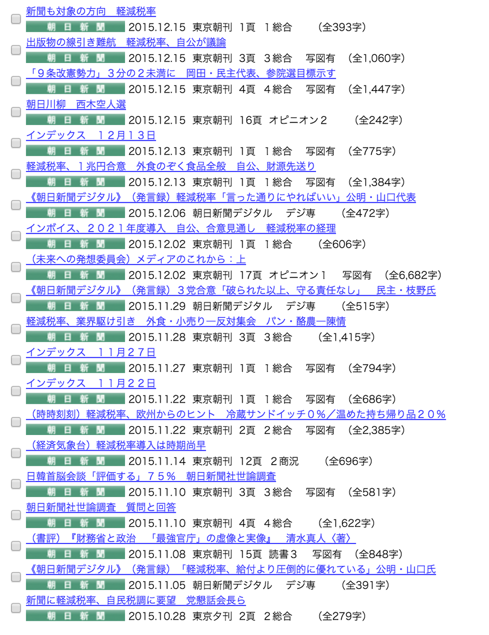Follow the インボイス、2021年度導入 headline

180,228
